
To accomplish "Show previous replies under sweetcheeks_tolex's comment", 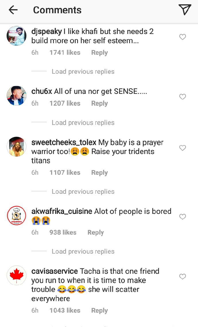I will click(x=83, y=192).
